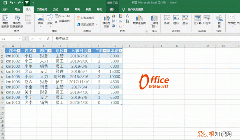Click into the formula bar showing 基本薪资

coord(146,38)
